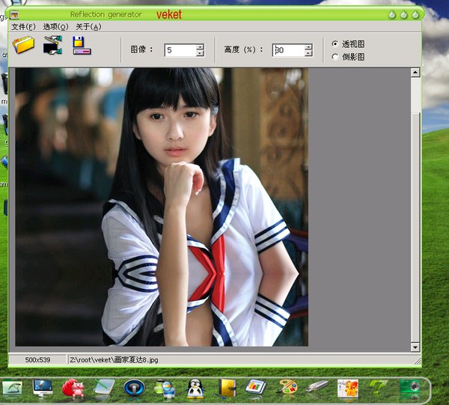This screenshot has height=405, width=449.
Task: Open the 文件(F) menu
Action: pyautogui.click(x=23, y=27)
